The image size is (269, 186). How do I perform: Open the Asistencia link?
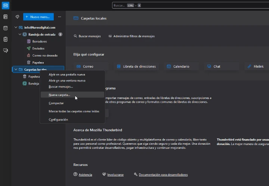click(86, 175)
